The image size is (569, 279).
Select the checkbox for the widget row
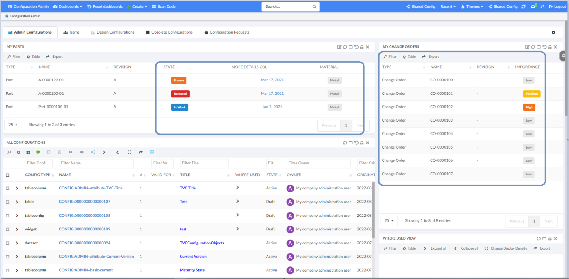(x=8, y=229)
